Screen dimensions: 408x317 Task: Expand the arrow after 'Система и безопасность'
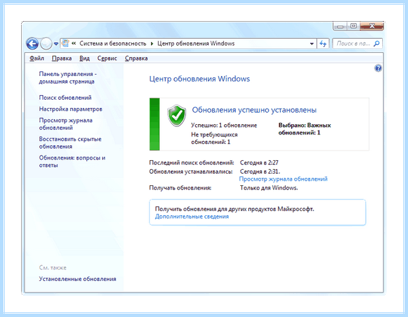(152, 43)
